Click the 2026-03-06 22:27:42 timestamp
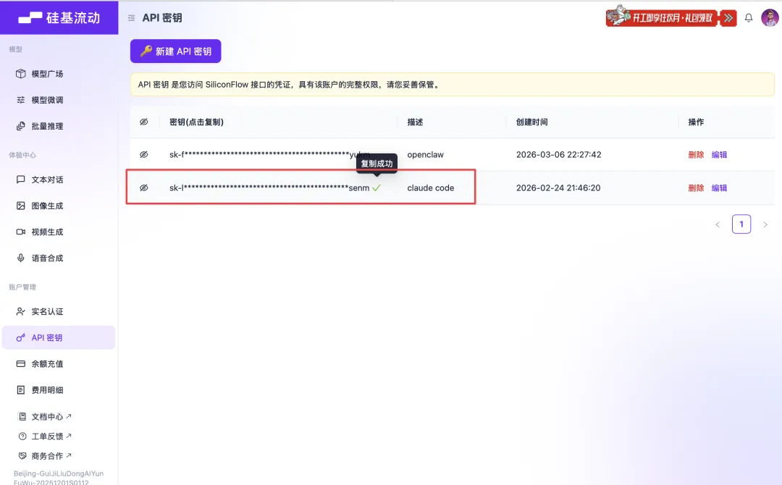 point(558,154)
